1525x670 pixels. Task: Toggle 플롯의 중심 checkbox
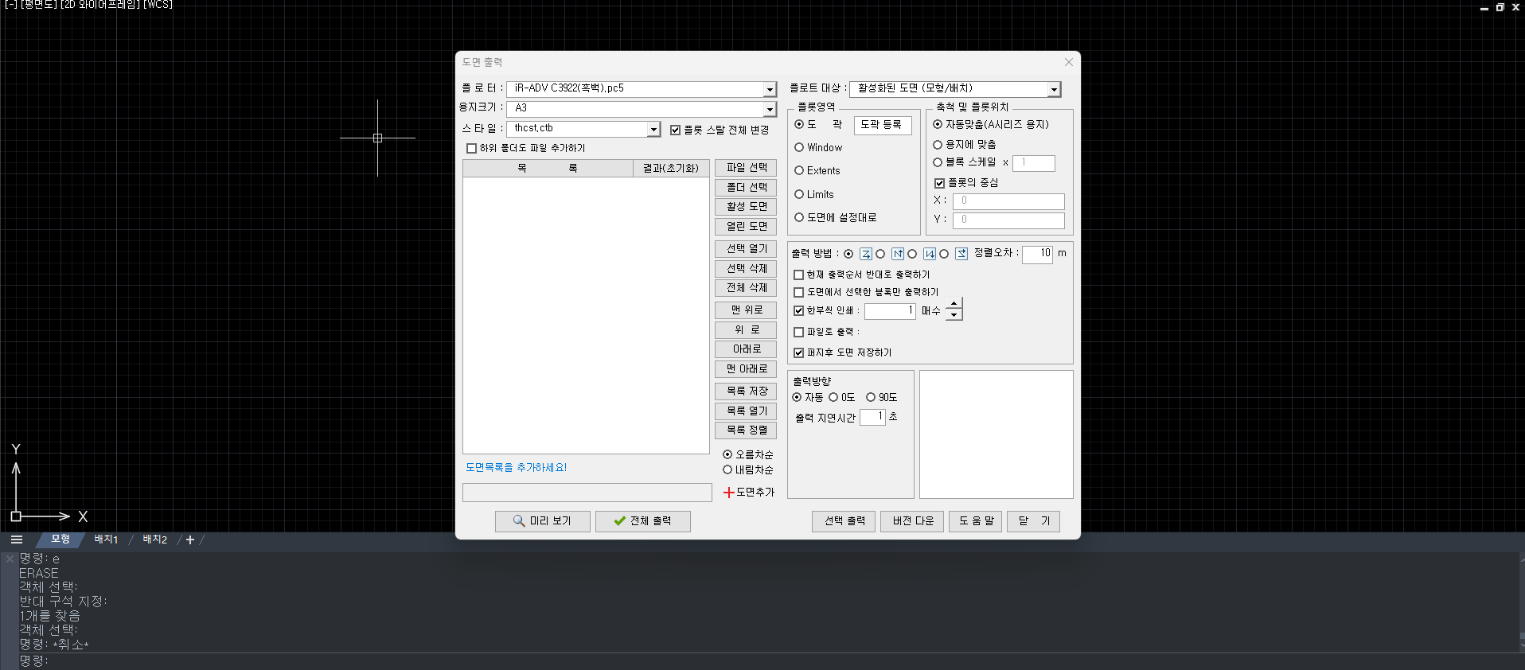[x=939, y=183]
